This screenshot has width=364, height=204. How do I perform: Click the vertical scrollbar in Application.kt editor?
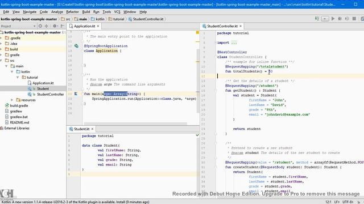pyautogui.click(x=198, y=81)
